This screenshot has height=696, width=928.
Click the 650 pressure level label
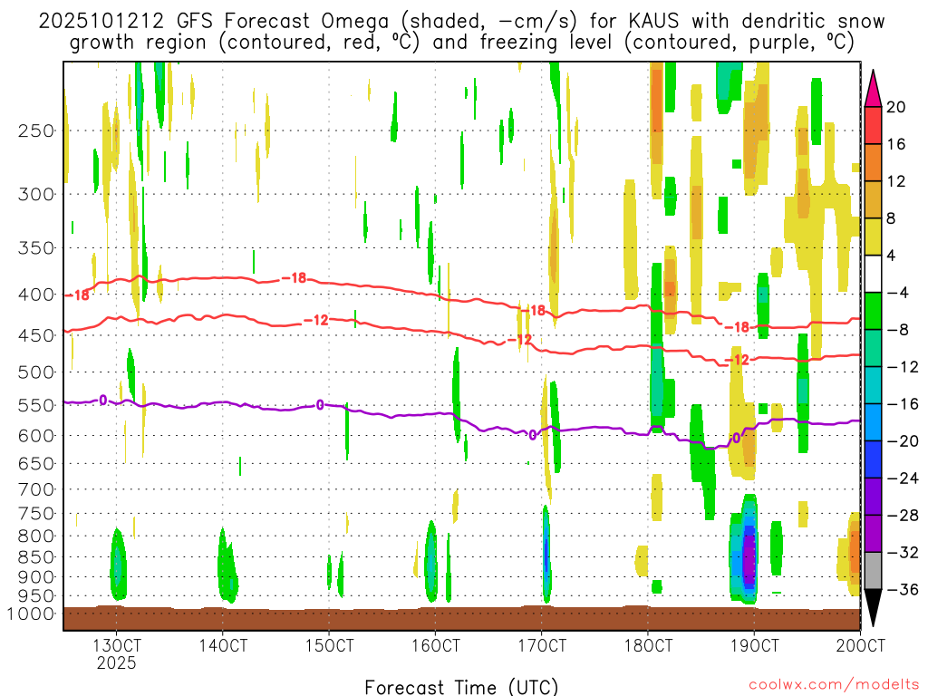pyautogui.click(x=36, y=463)
